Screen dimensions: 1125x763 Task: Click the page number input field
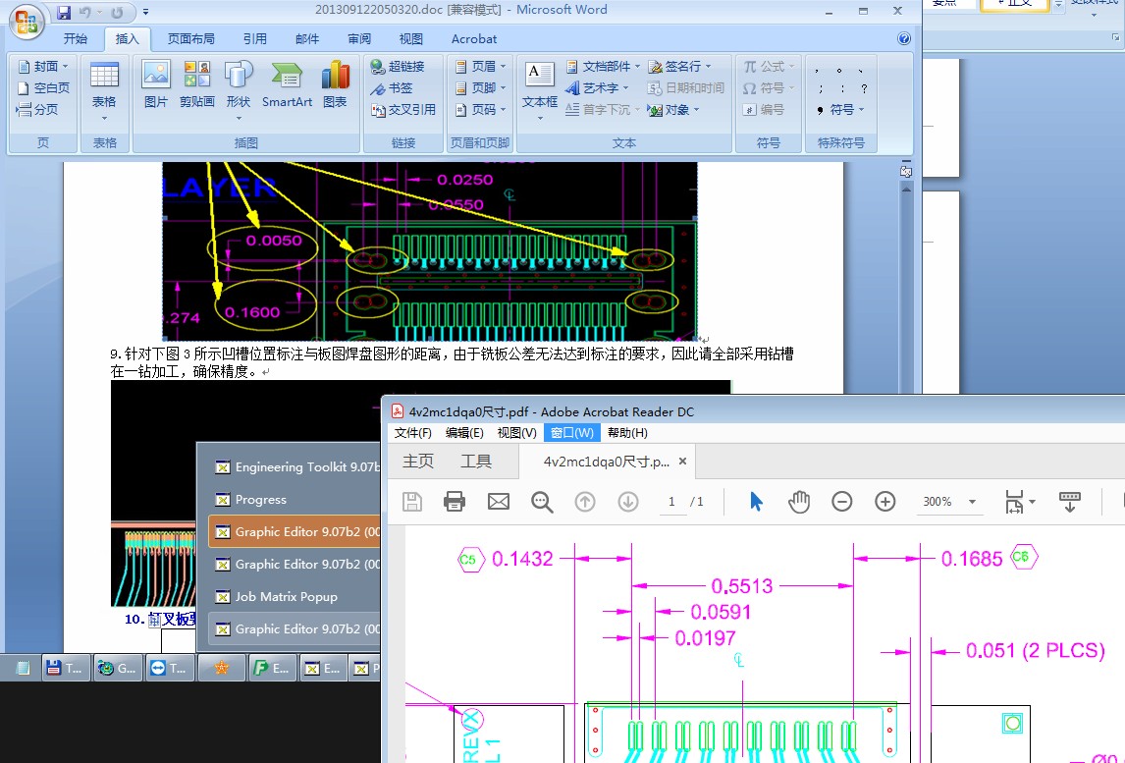click(x=672, y=502)
